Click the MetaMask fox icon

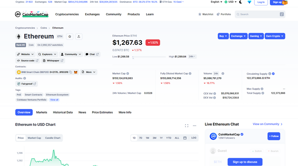pyautogui.click(x=76, y=72)
